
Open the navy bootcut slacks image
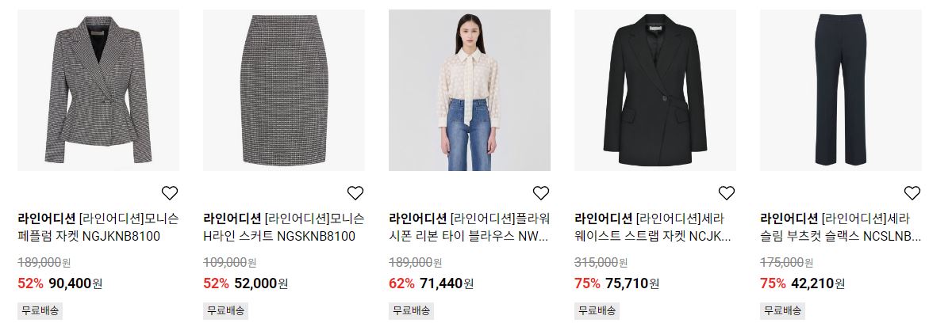(x=841, y=90)
